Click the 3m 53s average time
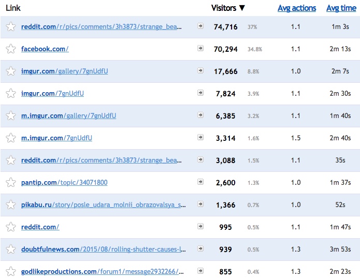The width and height of the screenshot is (360, 278). pyautogui.click(x=340, y=250)
